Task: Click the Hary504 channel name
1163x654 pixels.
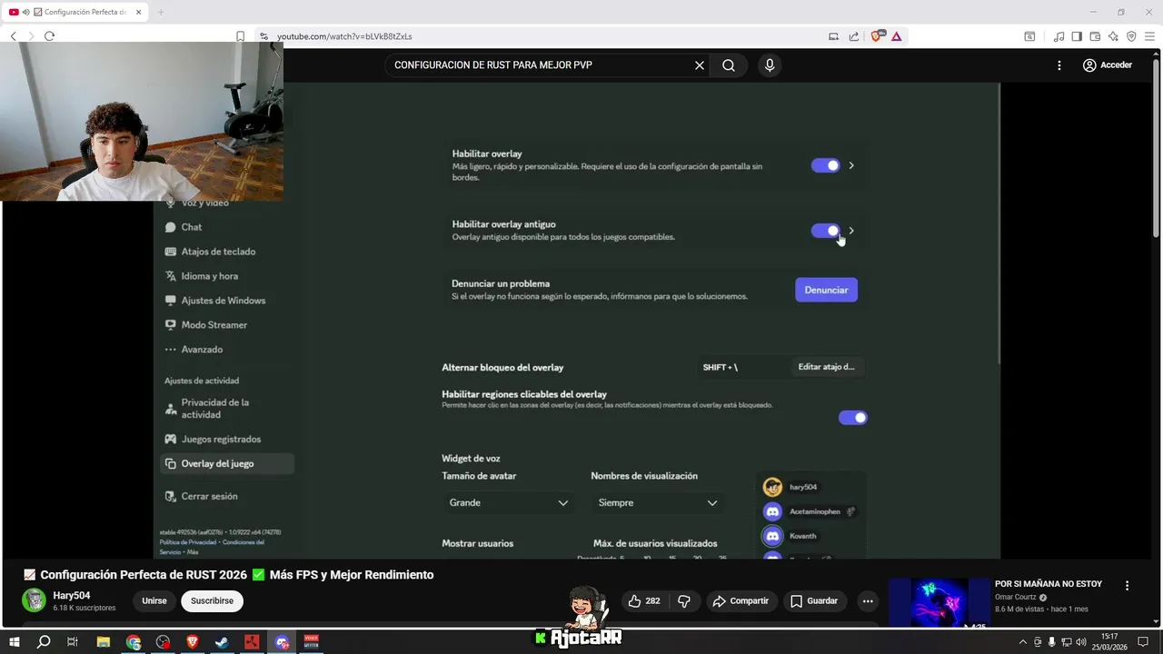Action: click(x=72, y=596)
